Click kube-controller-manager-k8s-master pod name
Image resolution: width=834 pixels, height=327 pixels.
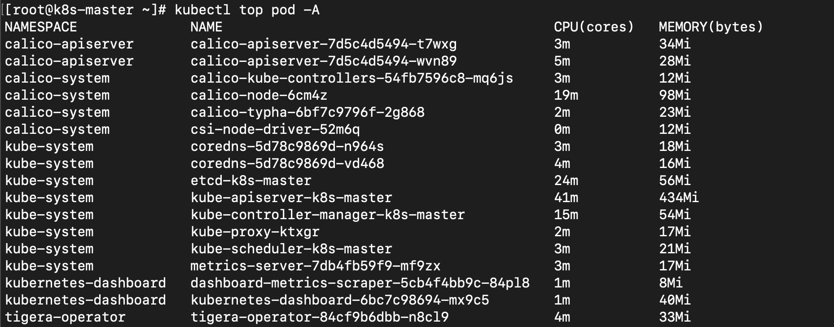pos(328,215)
